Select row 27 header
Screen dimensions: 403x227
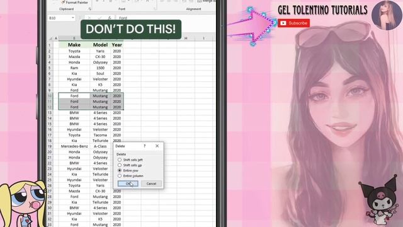50,191
